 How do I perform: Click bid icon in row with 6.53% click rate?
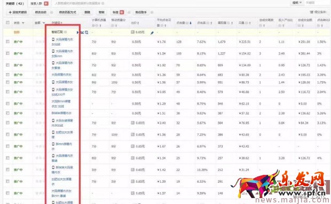tap(132, 181)
